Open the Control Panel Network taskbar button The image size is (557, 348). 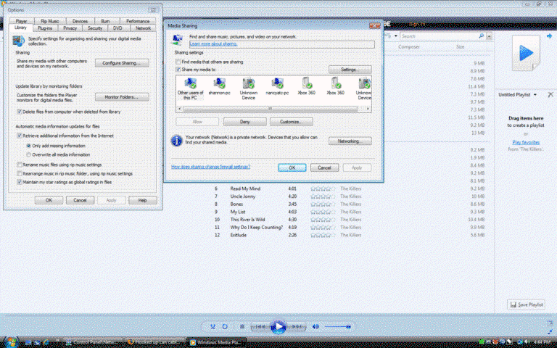pyautogui.click(x=94, y=342)
